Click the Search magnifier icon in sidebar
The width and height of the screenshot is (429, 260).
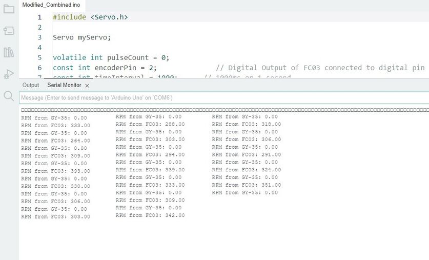pyautogui.click(x=9, y=96)
